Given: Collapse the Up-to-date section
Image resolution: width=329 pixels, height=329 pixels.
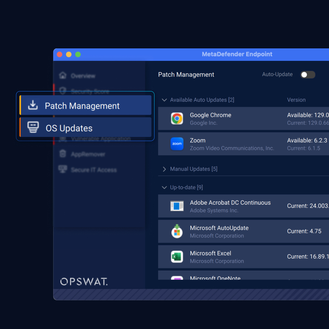Looking at the screenshot, I should [x=164, y=187].
